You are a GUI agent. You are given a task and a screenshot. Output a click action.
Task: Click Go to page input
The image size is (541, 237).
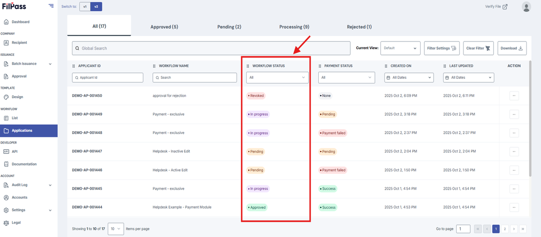[x=463, y=229]
